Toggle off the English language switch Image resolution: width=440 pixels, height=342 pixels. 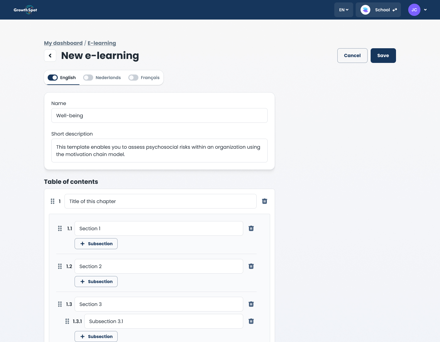pos(53,78)
